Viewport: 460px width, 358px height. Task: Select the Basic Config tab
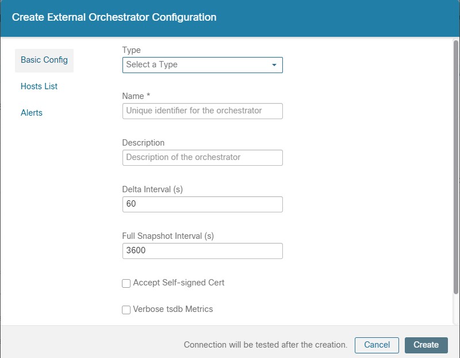pyautogui.click(x=44, y=60)
